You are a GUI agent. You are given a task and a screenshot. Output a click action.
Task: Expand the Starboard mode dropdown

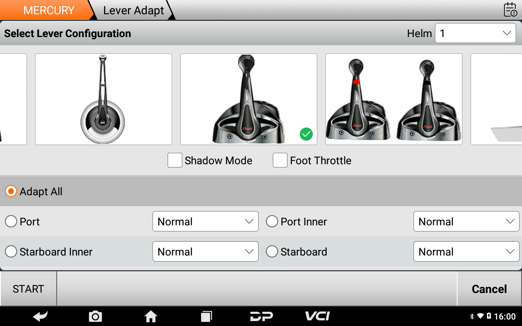click(x=466, y=252)
